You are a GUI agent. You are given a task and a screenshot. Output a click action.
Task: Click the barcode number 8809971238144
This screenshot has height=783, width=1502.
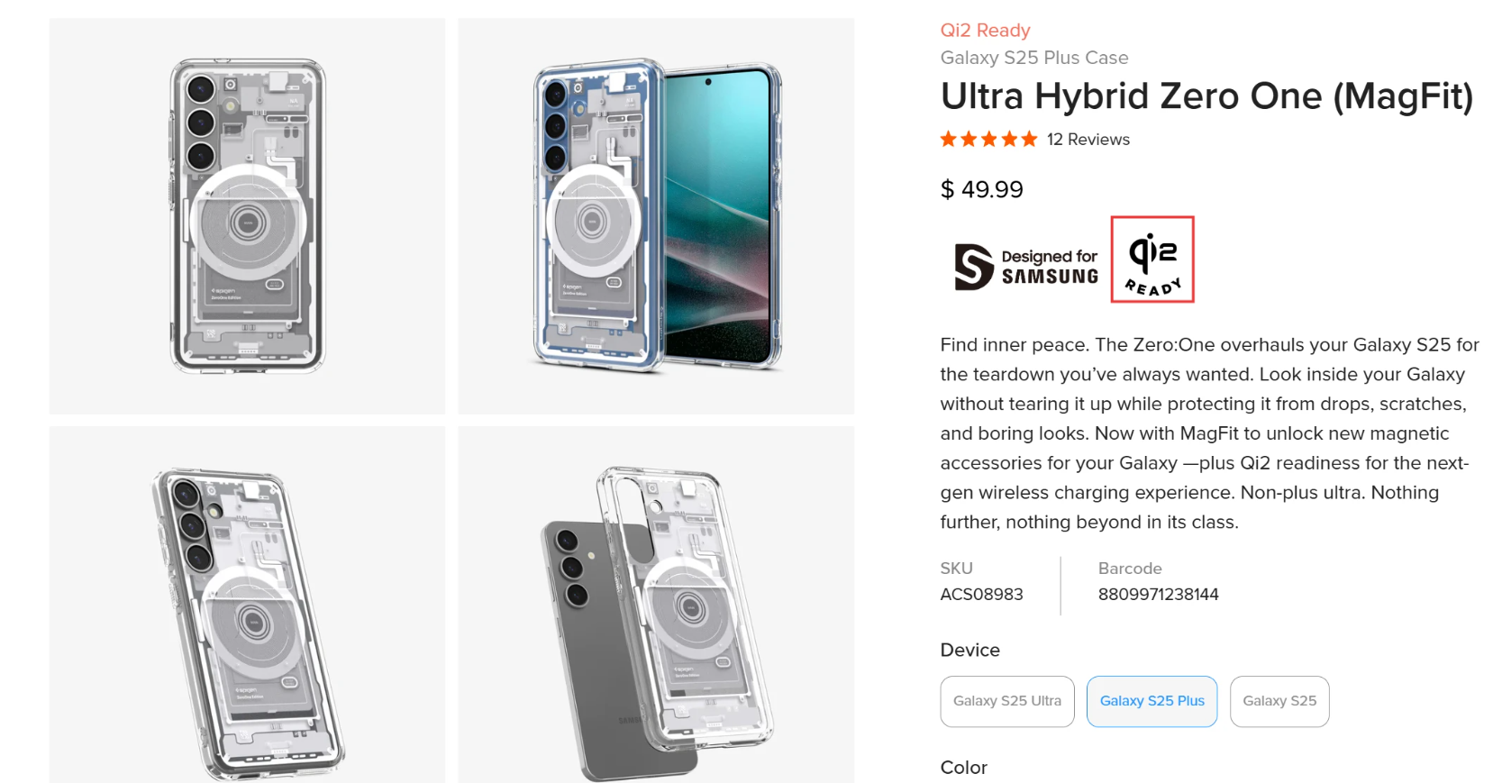tap(1158, 595)
